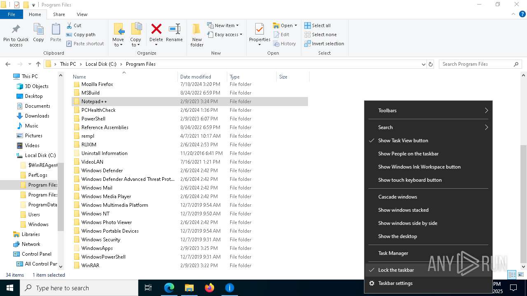The width and height of the screenshot is (527, 296).
Task: Select Downloads in navigation pane
Action: [37, 116]
